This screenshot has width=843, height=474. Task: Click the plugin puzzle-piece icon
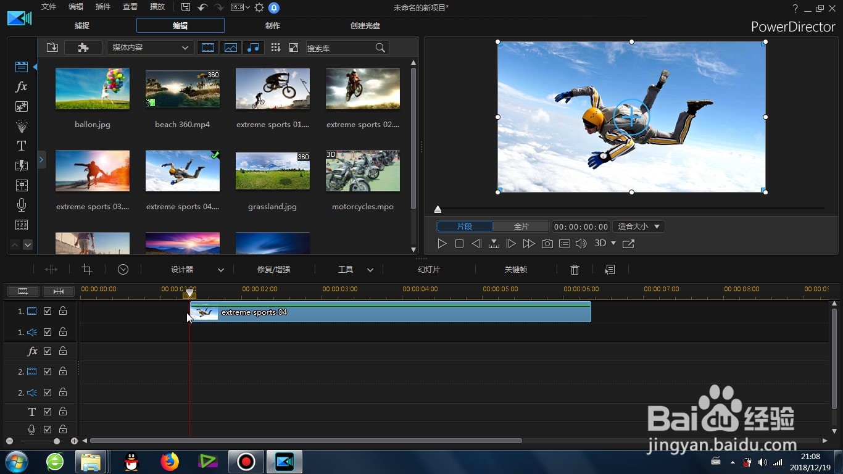coord(83,48)
